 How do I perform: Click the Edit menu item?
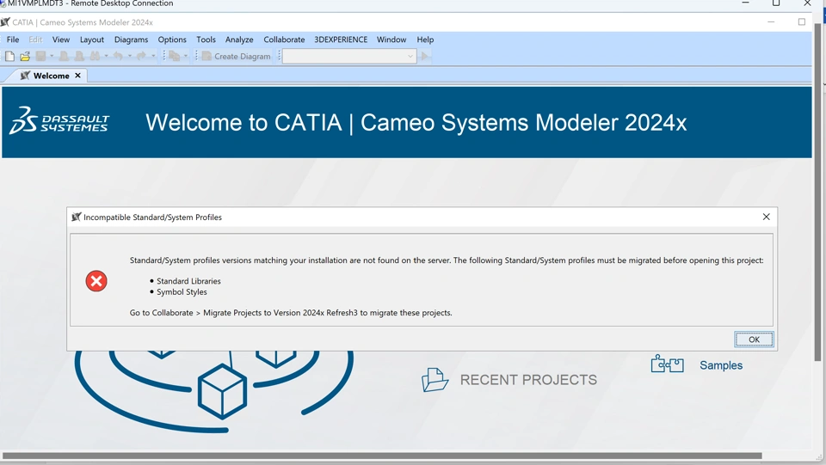[x=35, y=40]
